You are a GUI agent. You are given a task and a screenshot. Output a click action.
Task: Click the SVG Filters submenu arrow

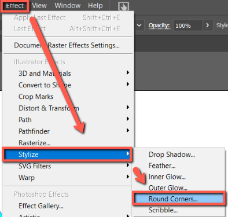coord(127,165)
